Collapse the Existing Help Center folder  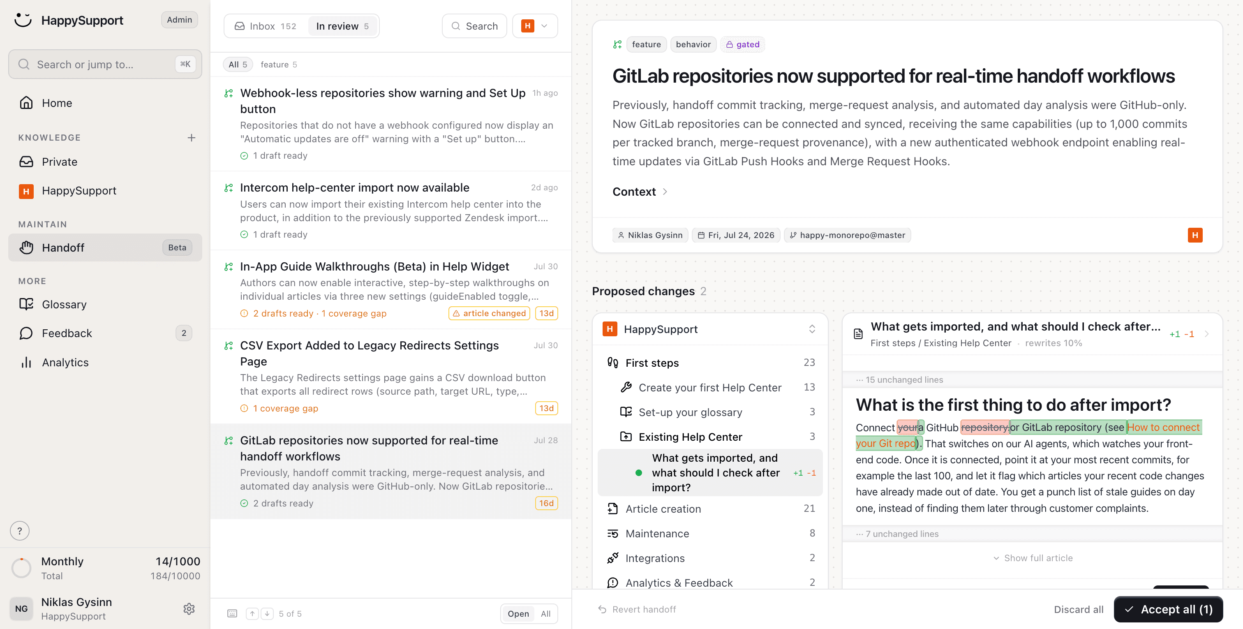click(x=710, y=437)
